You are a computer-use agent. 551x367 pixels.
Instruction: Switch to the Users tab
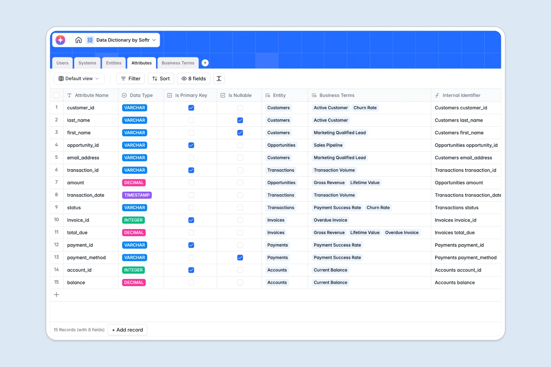62,63
